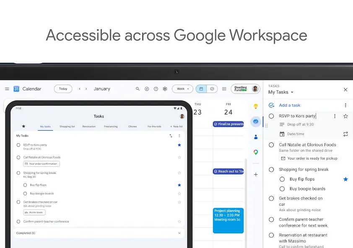This screenshot has width=353, height=248.
Task: Star Call Natalie at Glorious Foods on tablet
Action: 179,158
